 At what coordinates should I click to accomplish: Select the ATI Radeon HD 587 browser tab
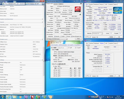(x=34, y=4)
